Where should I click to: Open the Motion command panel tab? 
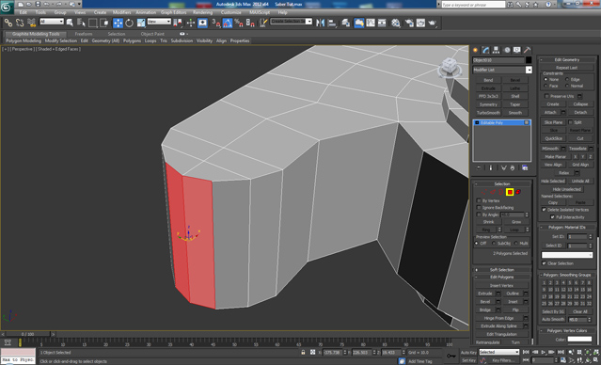(507, 50)
